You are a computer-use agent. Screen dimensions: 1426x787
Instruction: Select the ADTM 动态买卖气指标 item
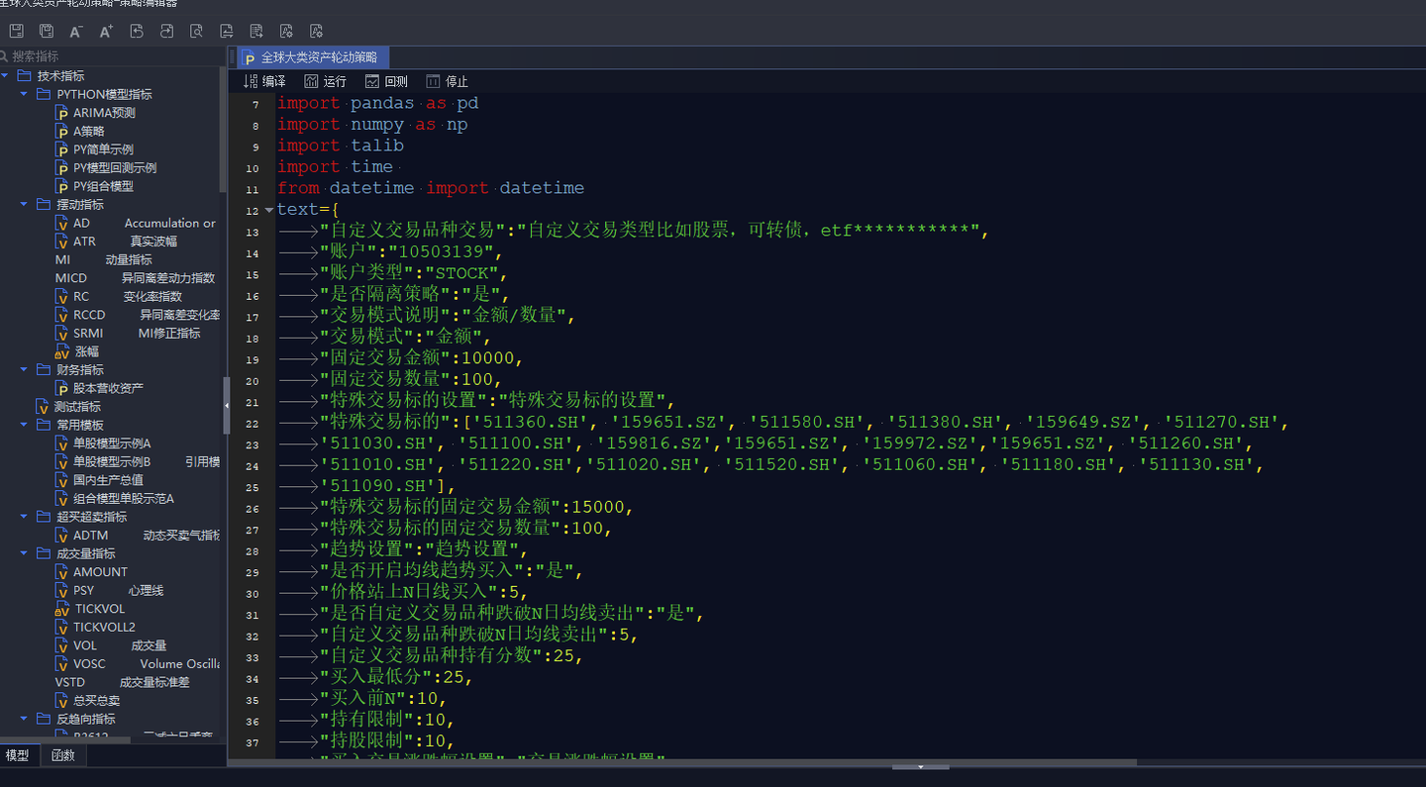click(x=138, y=536)
